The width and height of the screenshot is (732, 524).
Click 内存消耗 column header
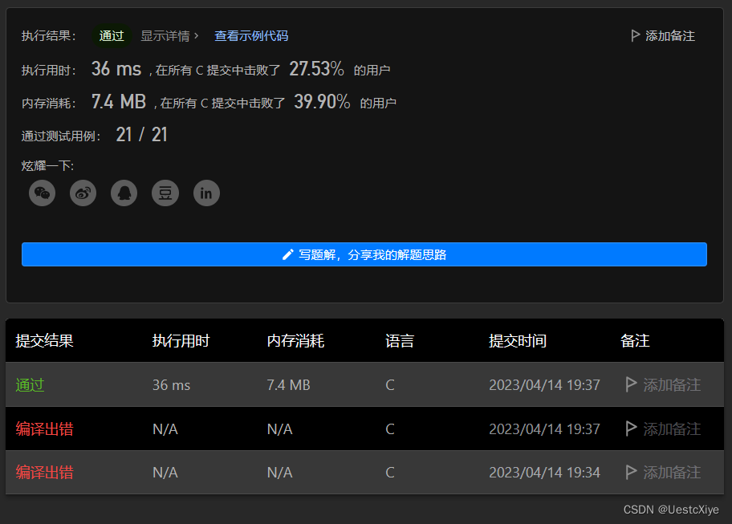tap(295, 340)
